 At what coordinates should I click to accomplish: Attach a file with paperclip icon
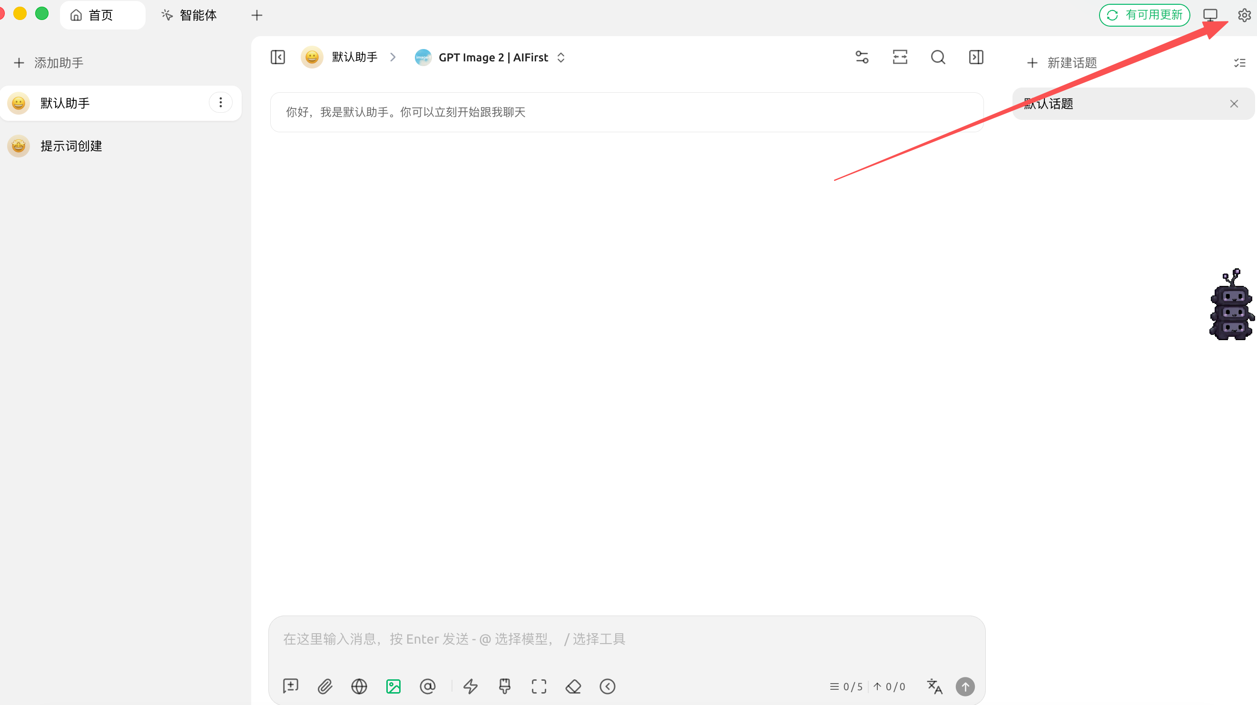click(x=325, y=686)
